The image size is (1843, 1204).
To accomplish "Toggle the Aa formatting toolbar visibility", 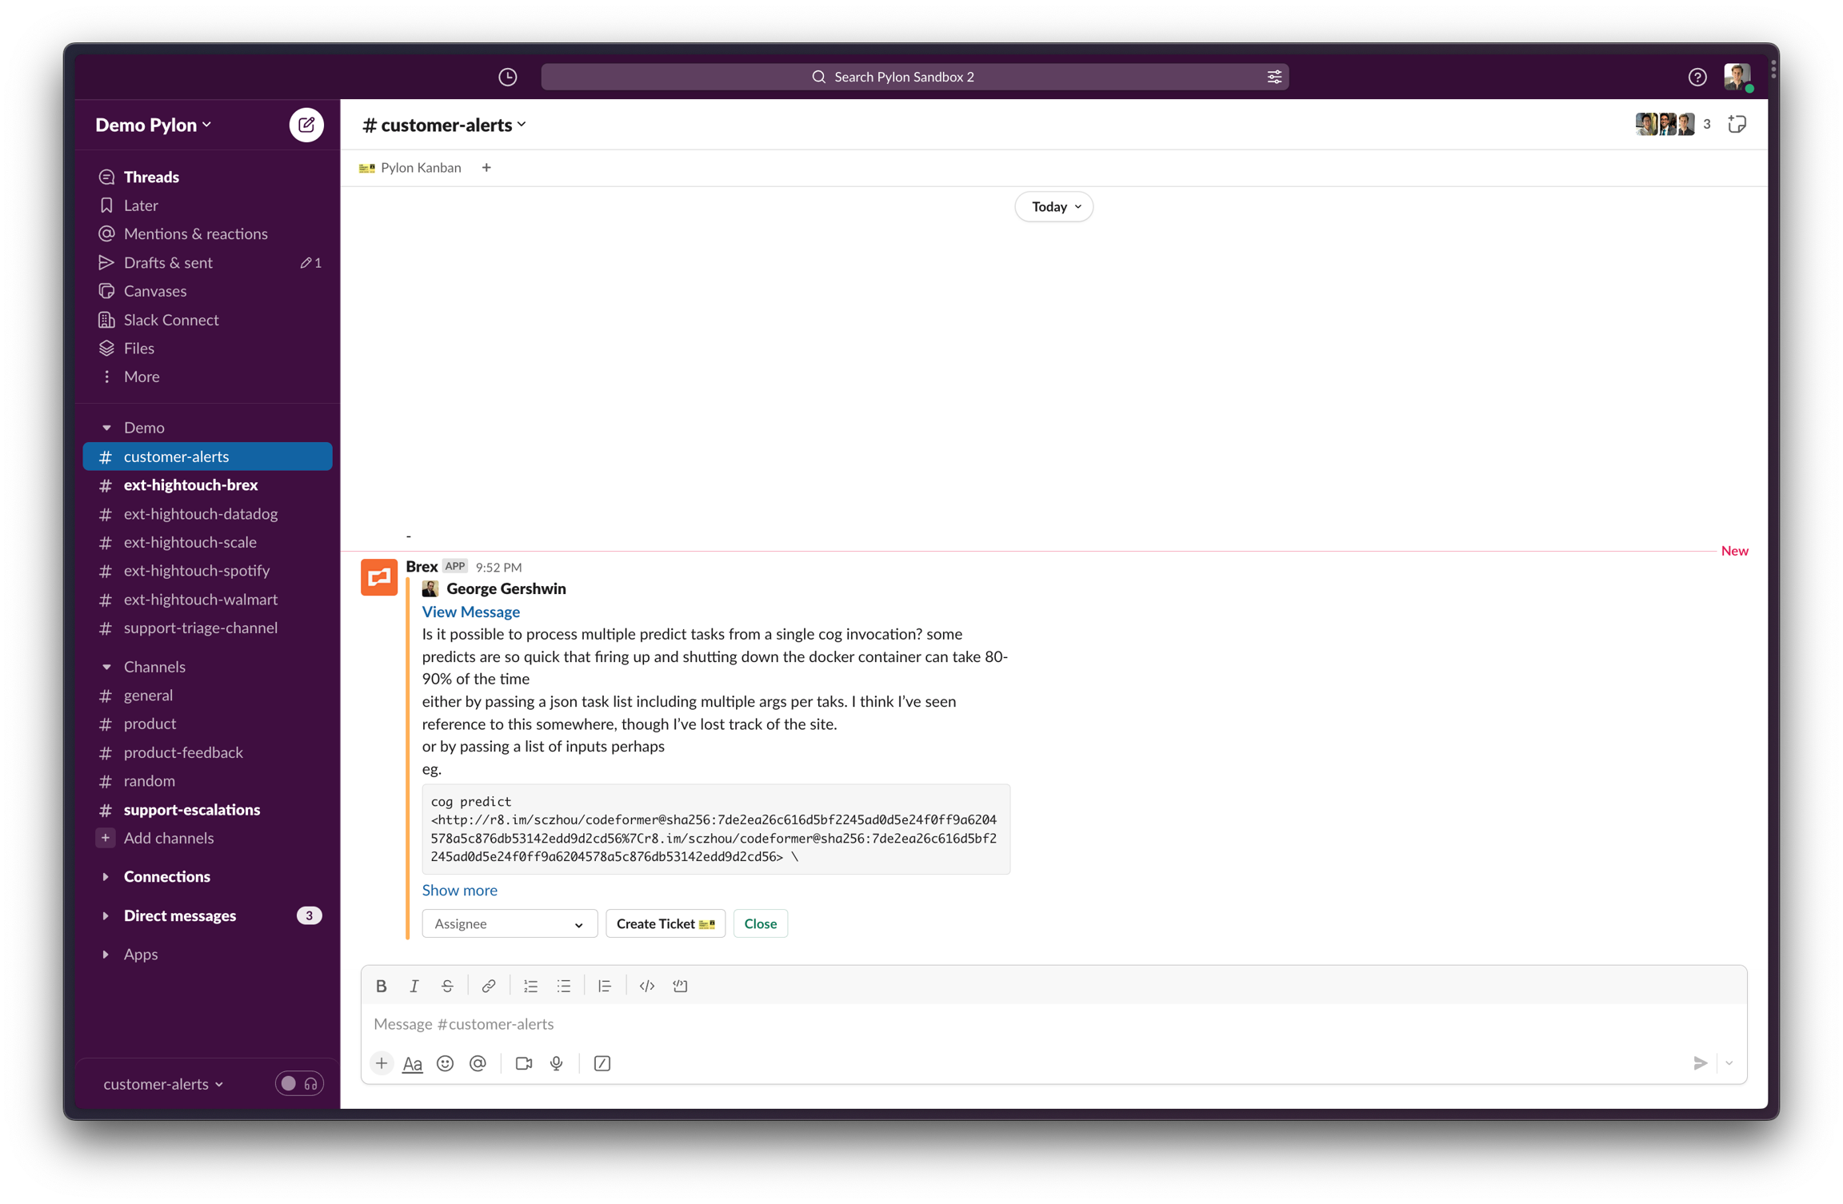I will (412, 1063).
